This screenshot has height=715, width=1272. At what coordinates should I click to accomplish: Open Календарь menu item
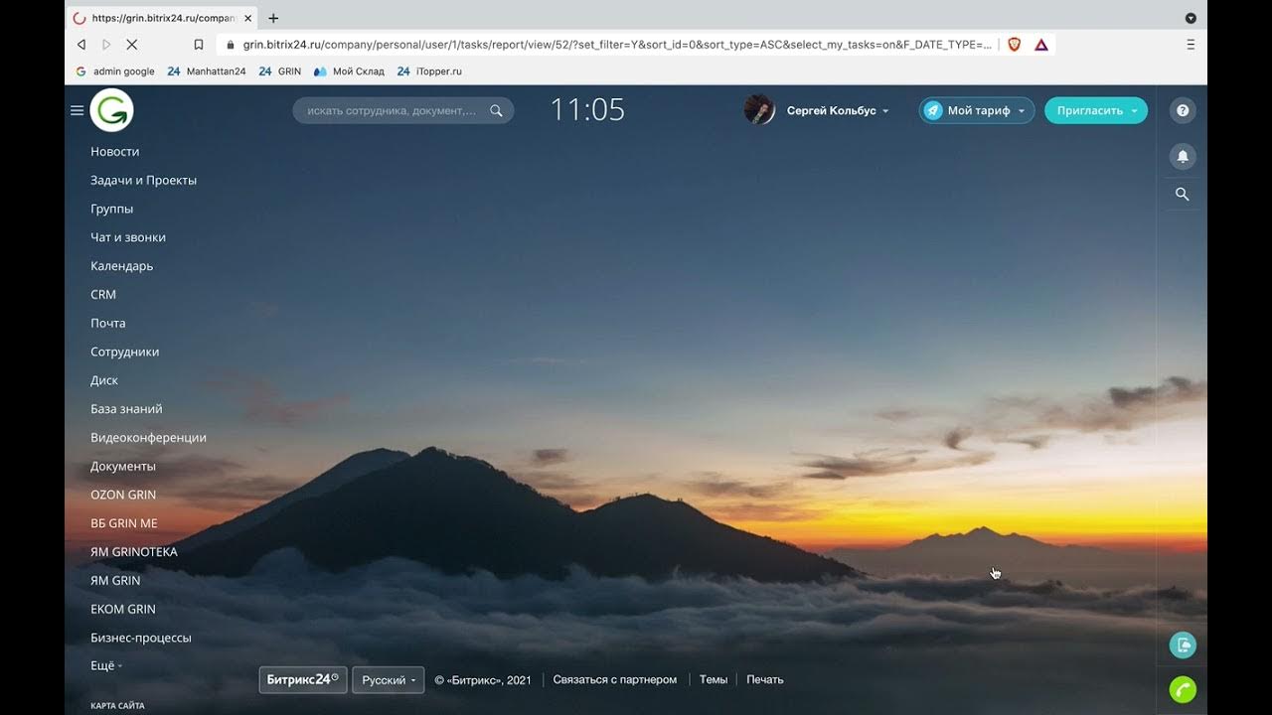pos(122,266)
